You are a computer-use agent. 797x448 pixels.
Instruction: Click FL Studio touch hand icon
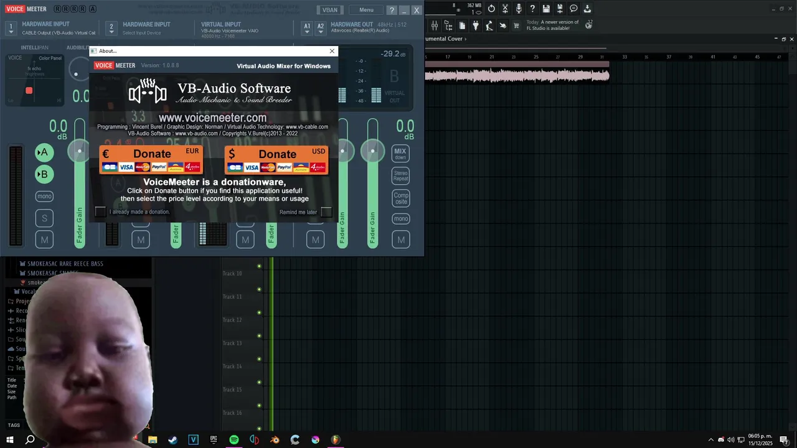pyautogui.click(x=503, y=26)
